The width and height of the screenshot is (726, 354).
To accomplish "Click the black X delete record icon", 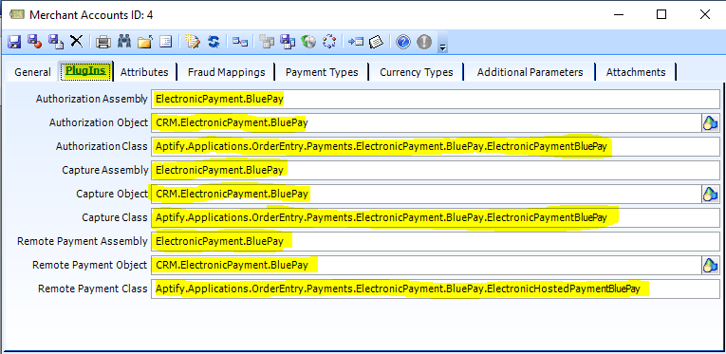I will (77, 42).
